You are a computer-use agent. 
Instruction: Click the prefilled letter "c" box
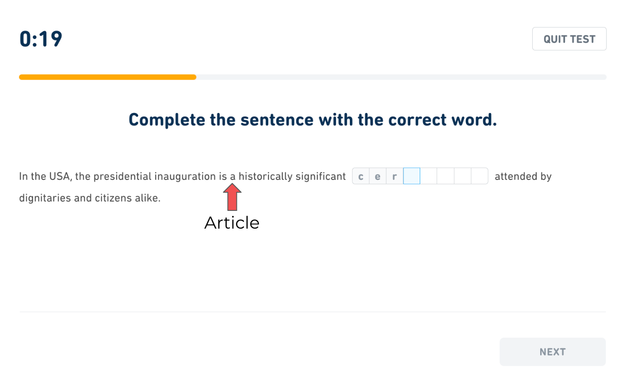361,176
